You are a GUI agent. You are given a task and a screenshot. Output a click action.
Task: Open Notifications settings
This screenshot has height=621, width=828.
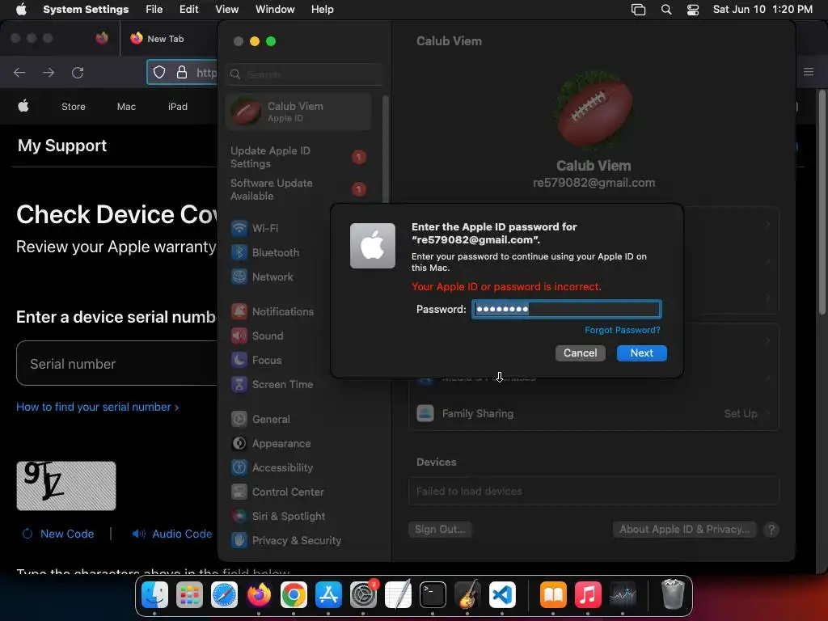(x=273, y=311)
